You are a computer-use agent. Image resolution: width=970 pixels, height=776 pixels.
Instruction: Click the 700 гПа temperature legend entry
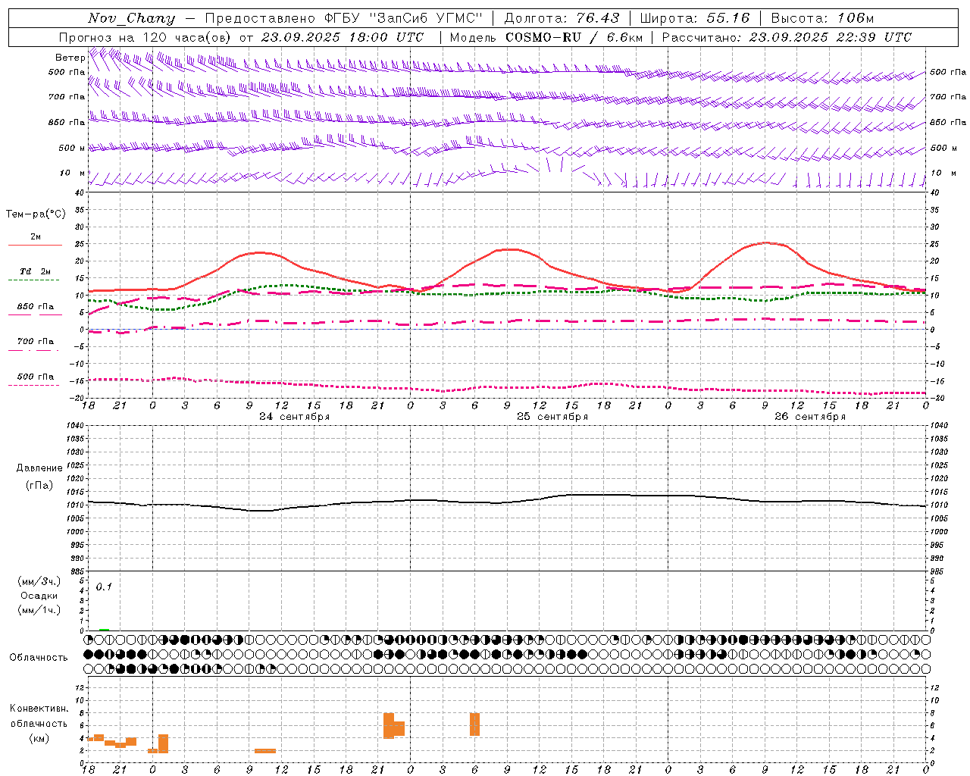[x=36, y=341]
